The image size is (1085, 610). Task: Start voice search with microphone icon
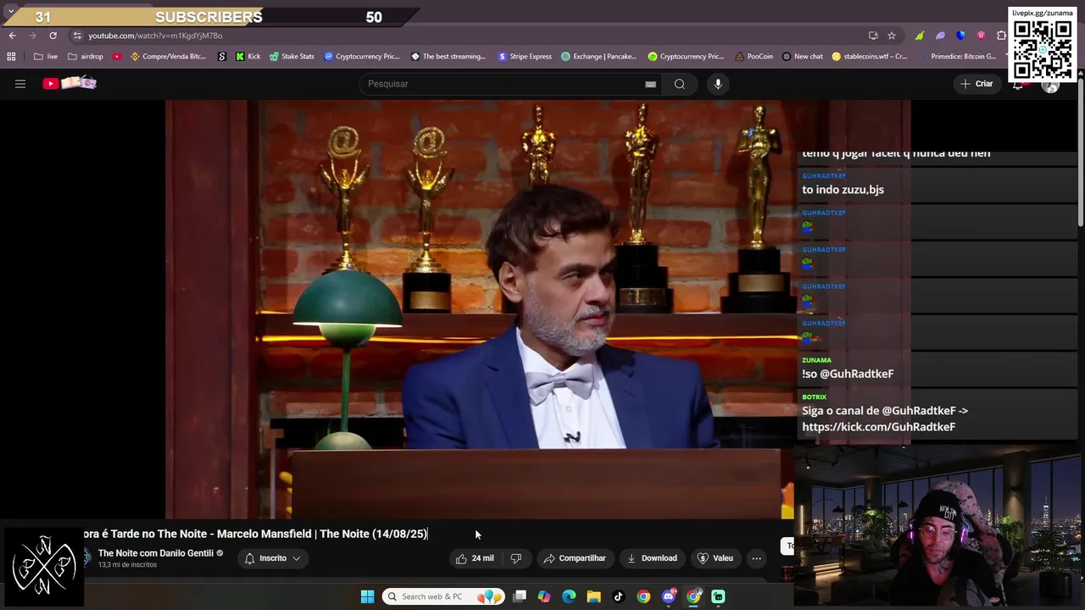(718, 84)
